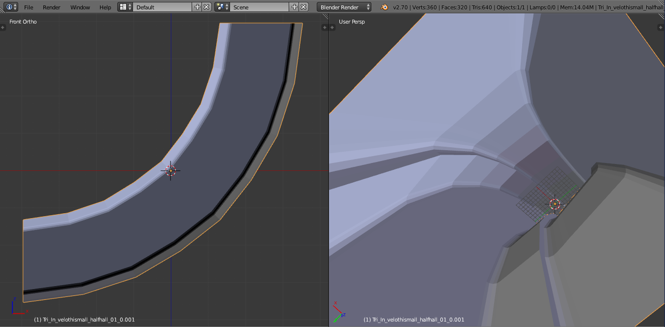
Task: Delete the Default screen layout
Action: click(x=206, y=7)
